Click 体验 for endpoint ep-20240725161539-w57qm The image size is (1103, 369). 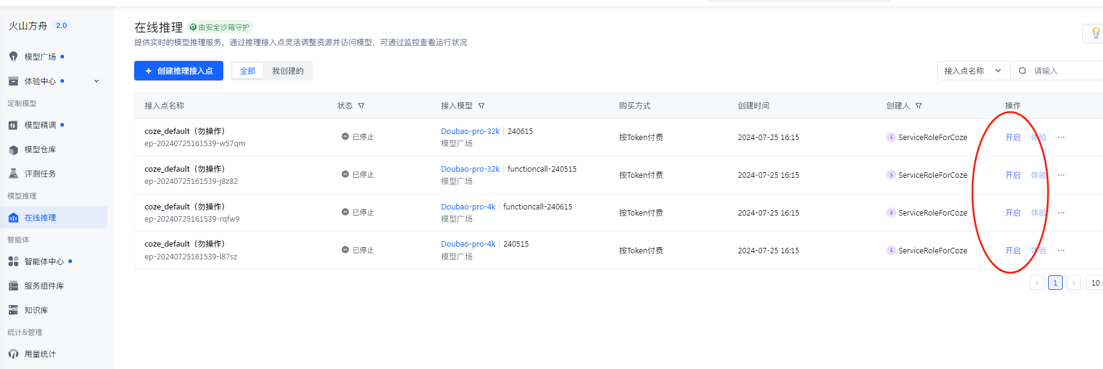(1038, 137)
